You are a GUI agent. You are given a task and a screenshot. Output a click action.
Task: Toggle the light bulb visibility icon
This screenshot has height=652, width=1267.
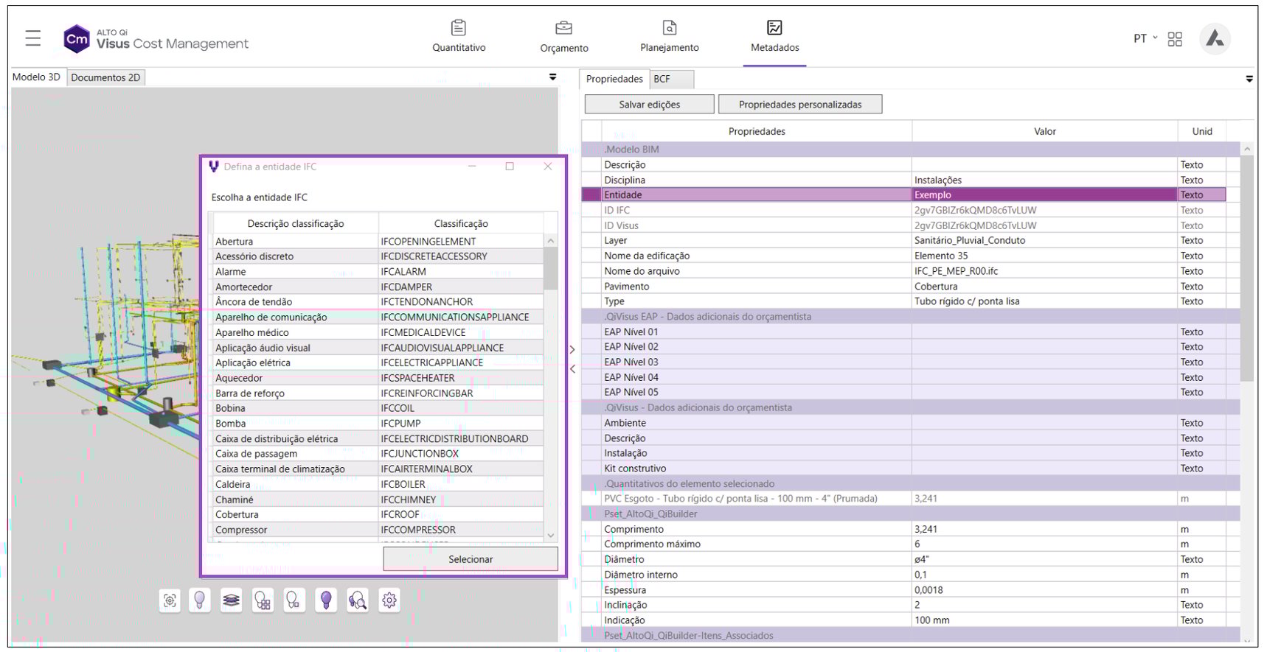pos(199,600)
